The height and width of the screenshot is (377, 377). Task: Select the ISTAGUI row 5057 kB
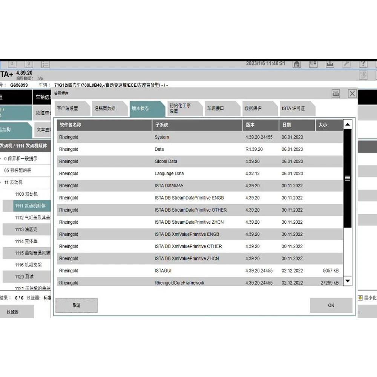200,271
